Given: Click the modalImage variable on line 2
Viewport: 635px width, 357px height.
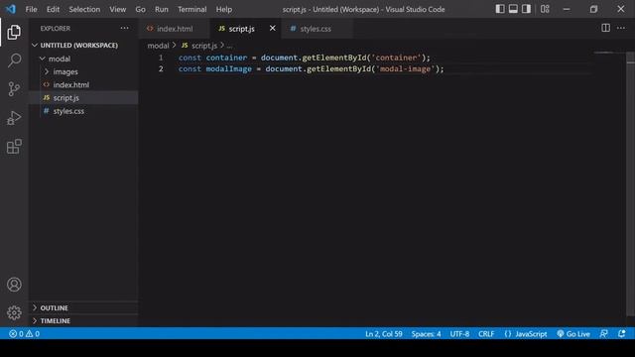Looking at the screenshot, I should (x=229, y=68).
